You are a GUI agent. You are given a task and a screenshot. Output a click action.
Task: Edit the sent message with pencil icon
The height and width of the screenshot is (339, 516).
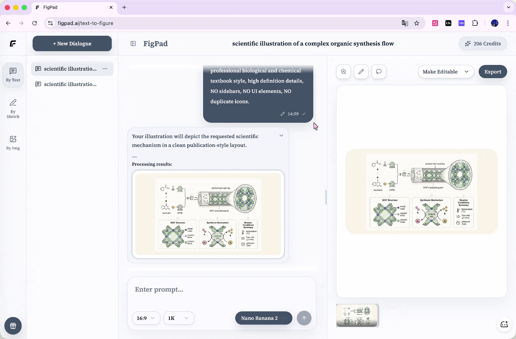(282, 114)
